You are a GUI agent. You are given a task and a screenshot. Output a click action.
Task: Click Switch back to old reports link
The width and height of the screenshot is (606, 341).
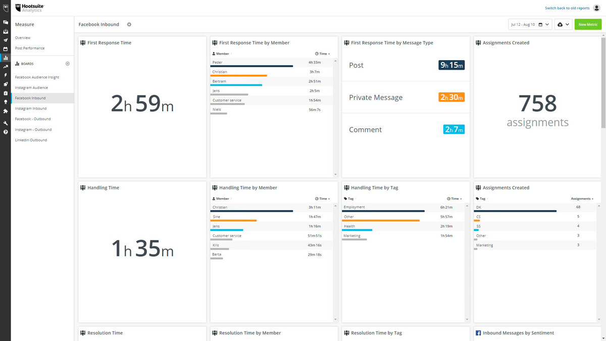pos(567,8)
